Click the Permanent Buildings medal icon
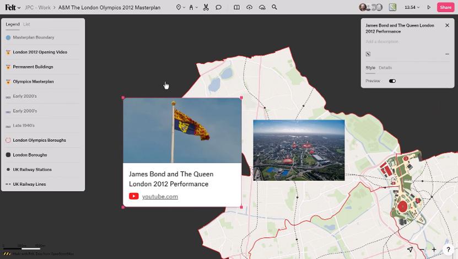The width and height of the screenshot is (458, 259). 8,67
